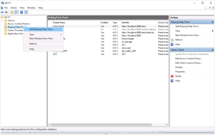
Task: Toggle Show/Hide Console Tree toolbar icon
Action: [x=16, y=12]
